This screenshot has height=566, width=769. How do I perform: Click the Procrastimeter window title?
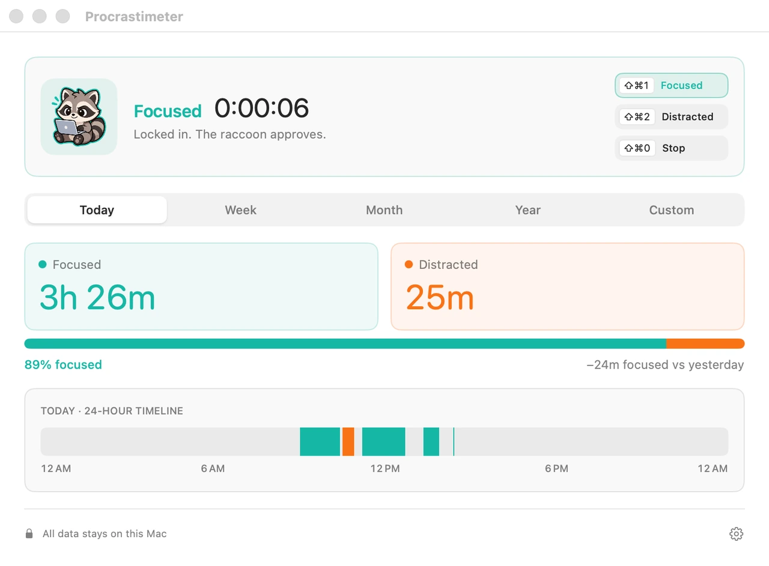(134, 17)
